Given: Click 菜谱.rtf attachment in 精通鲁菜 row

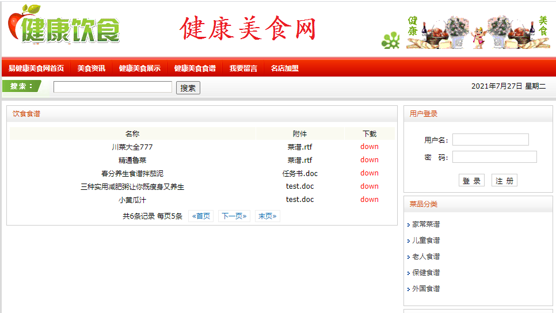Looking at the screenshot, I should (x=300, y=160).
